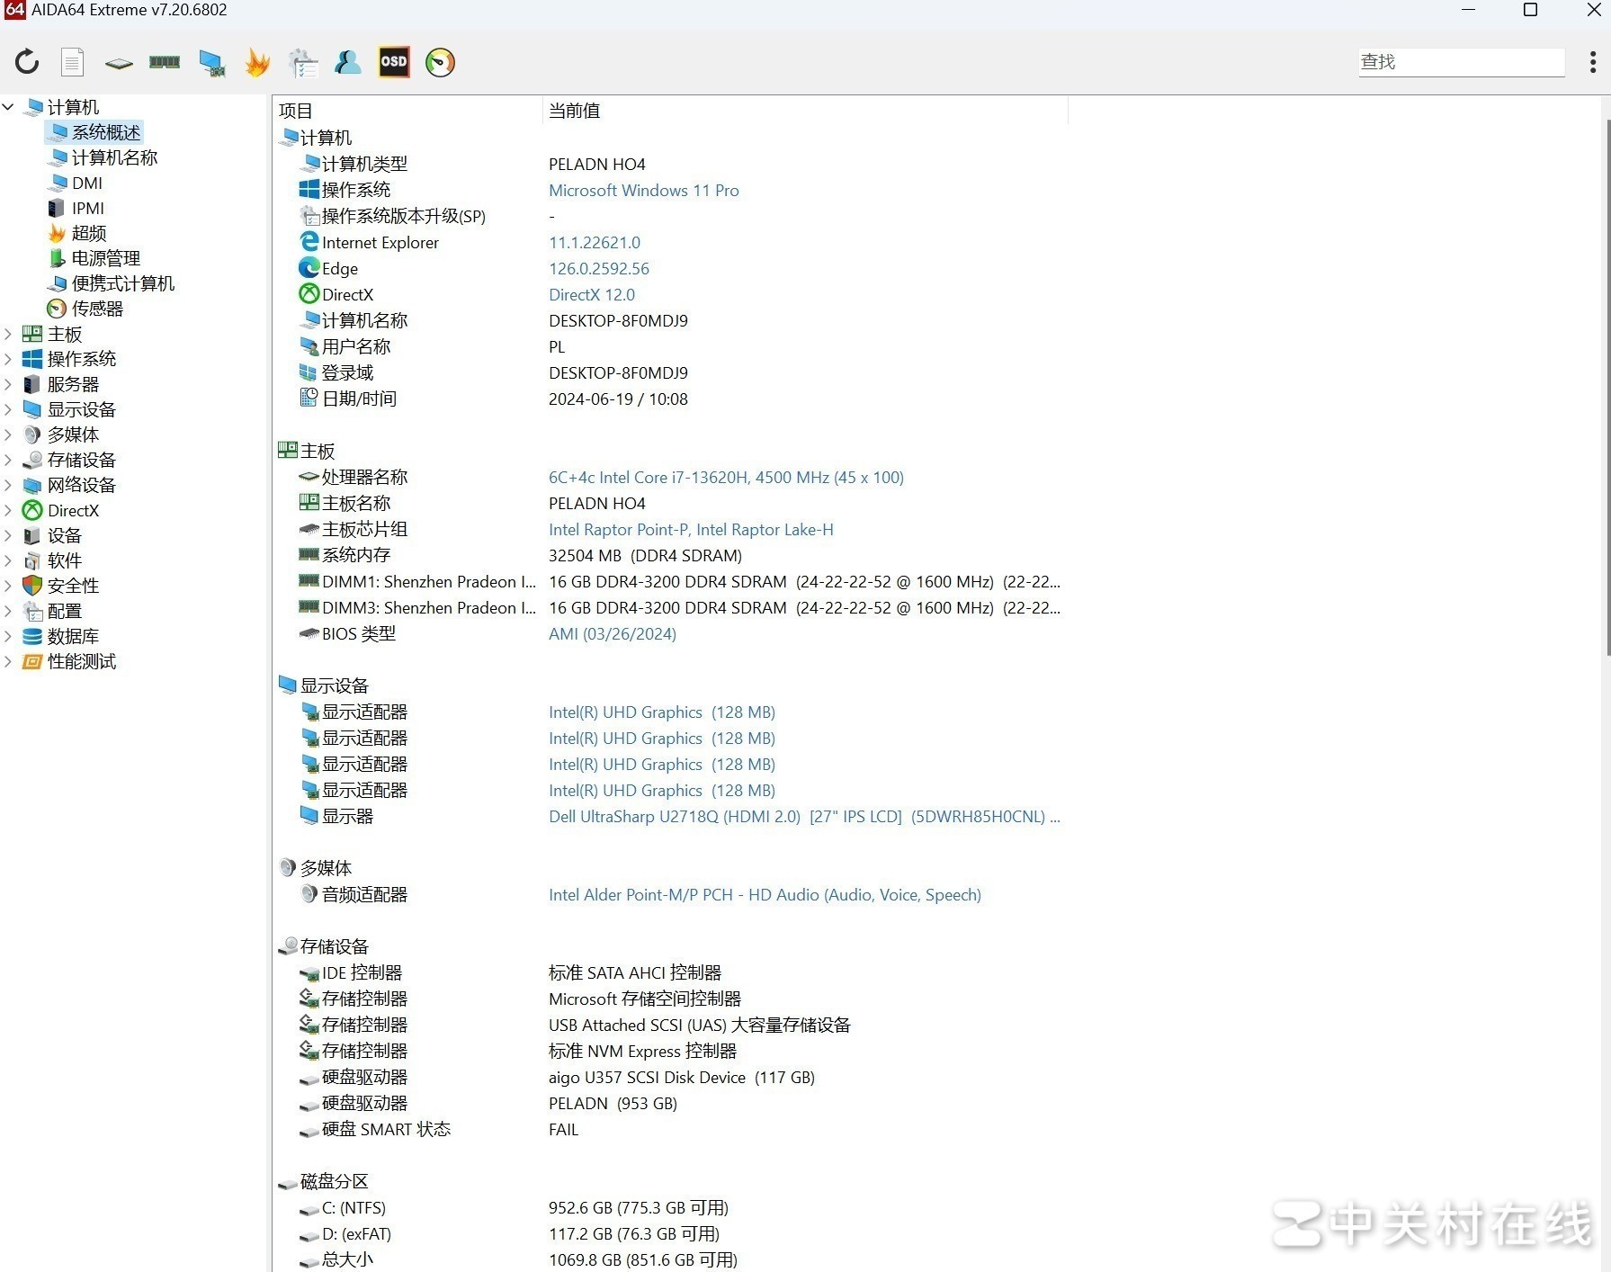Viewport: 1611px width, 1272px height.
Task: Expand the 服务器 tree node
Action: click(9, 384)
